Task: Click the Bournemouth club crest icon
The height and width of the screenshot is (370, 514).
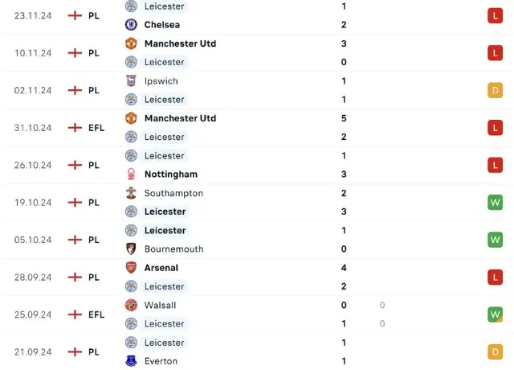Action: click(x=131, y=249)
